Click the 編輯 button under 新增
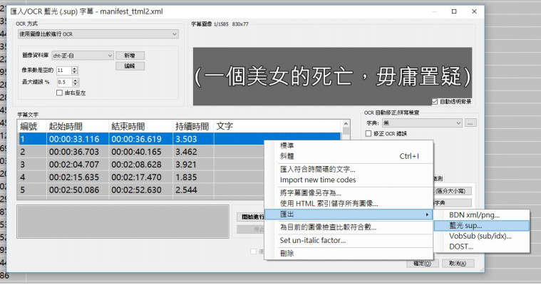 130,66
